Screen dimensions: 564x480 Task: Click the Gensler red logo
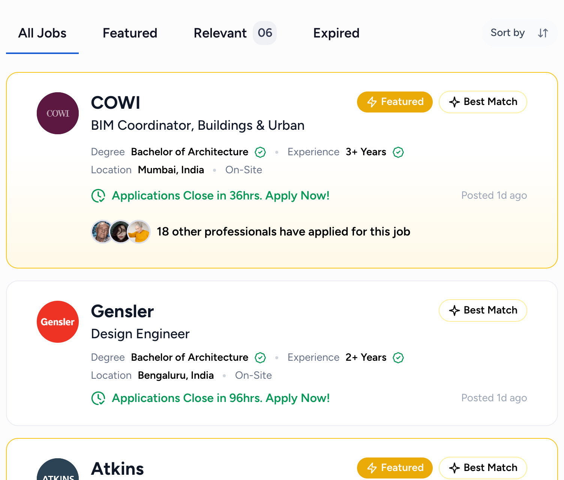(x=58, y=322)
